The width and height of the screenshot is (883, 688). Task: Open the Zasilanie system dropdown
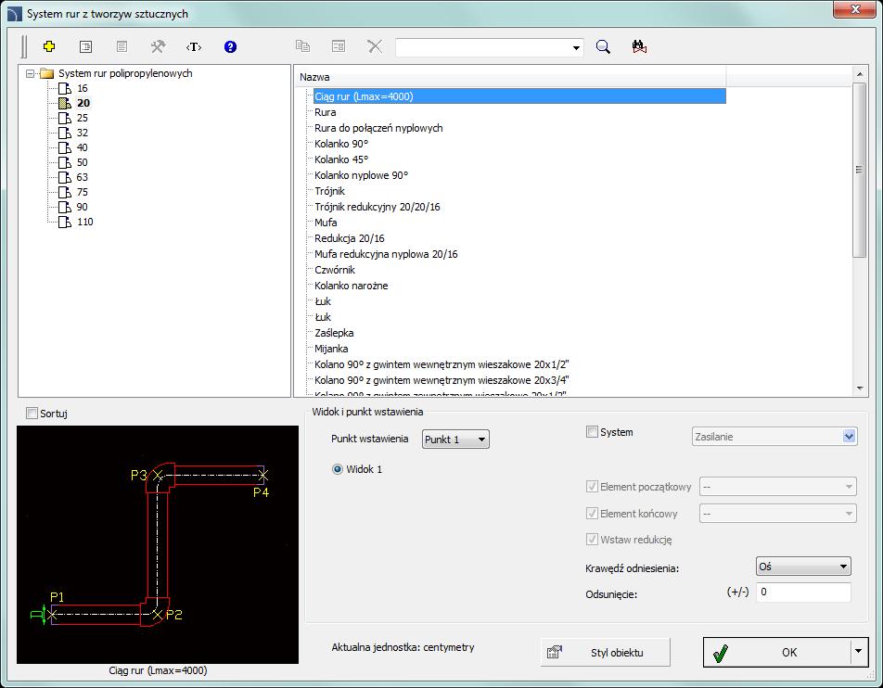(774, 437)
